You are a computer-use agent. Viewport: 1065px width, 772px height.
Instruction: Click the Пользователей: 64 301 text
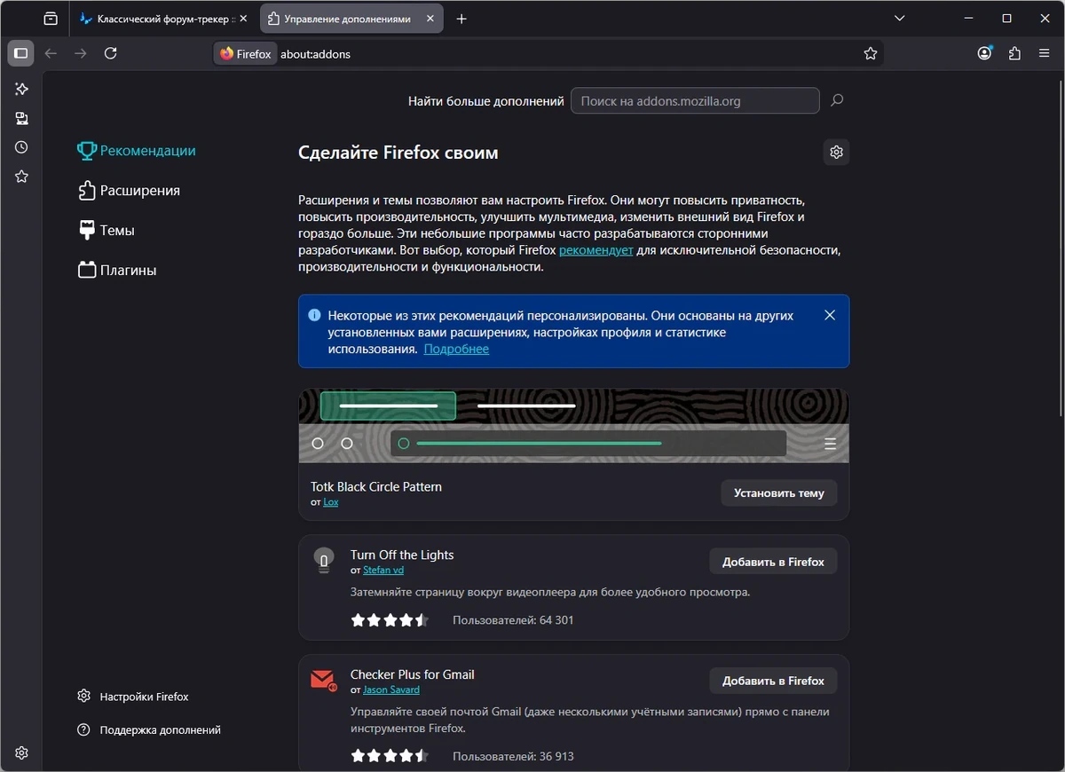[x=513, y=620]
